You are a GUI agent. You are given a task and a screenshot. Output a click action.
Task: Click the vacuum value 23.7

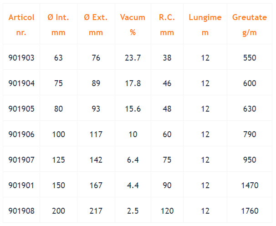point(133,58)
